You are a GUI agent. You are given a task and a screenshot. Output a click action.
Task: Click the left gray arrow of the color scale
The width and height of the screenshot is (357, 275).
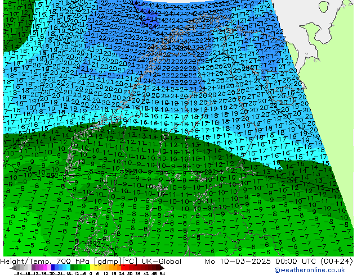click(13, 268)
